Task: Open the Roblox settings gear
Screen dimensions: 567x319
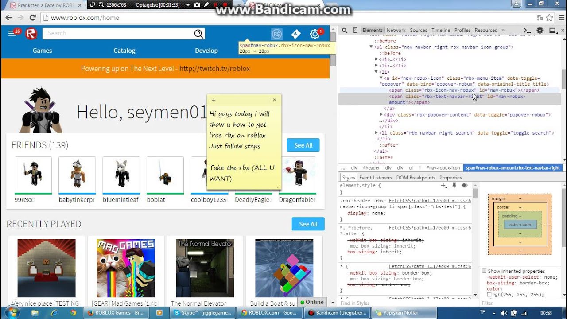Action: [315, 34]
